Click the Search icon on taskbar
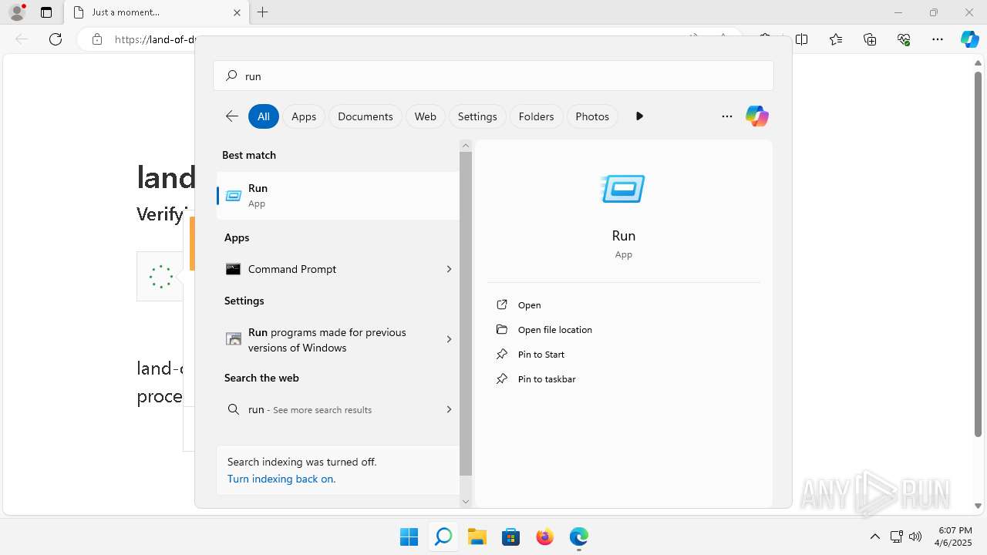The height and width of the screenshot is (555, 987). click(443, 536)
